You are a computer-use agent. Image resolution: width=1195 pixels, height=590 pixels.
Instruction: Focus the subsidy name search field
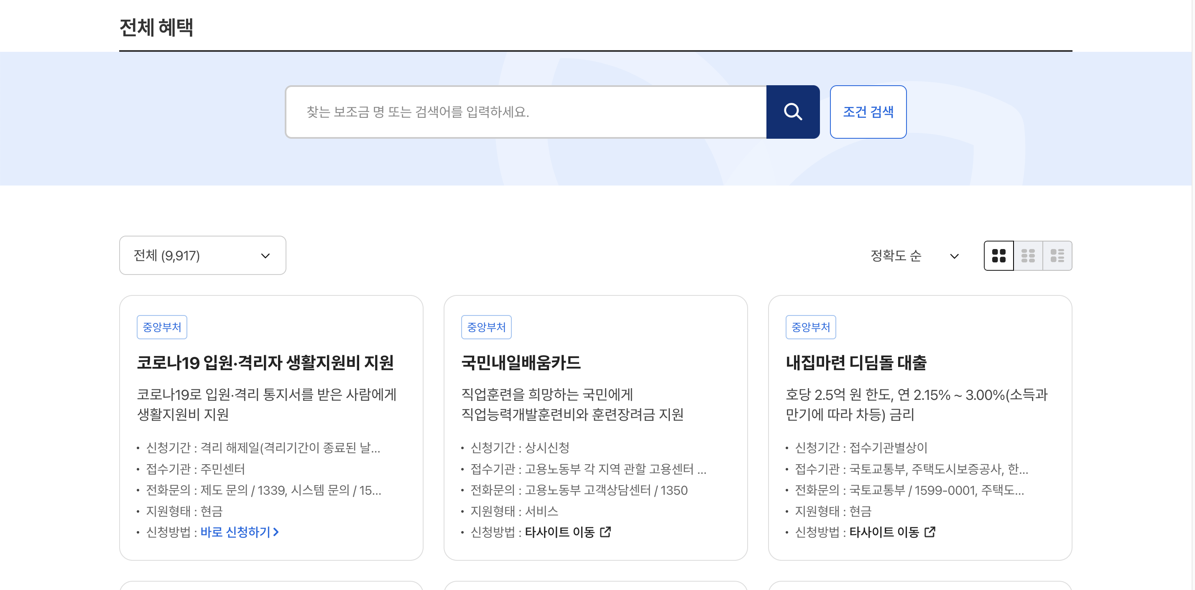tap(526, 112)
